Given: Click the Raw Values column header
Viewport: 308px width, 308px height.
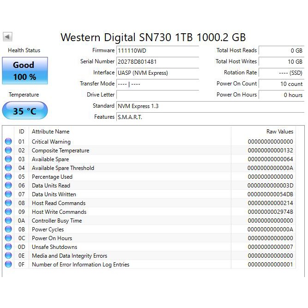Looking at the screenshot, I should click(x=279, y=132).
